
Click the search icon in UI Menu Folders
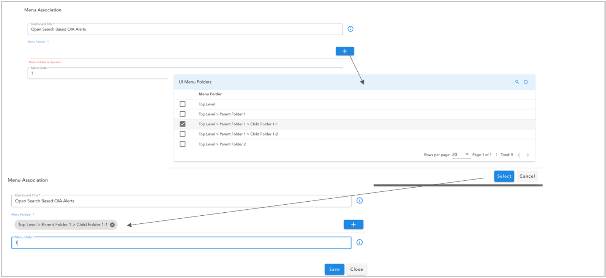[517, 82]
